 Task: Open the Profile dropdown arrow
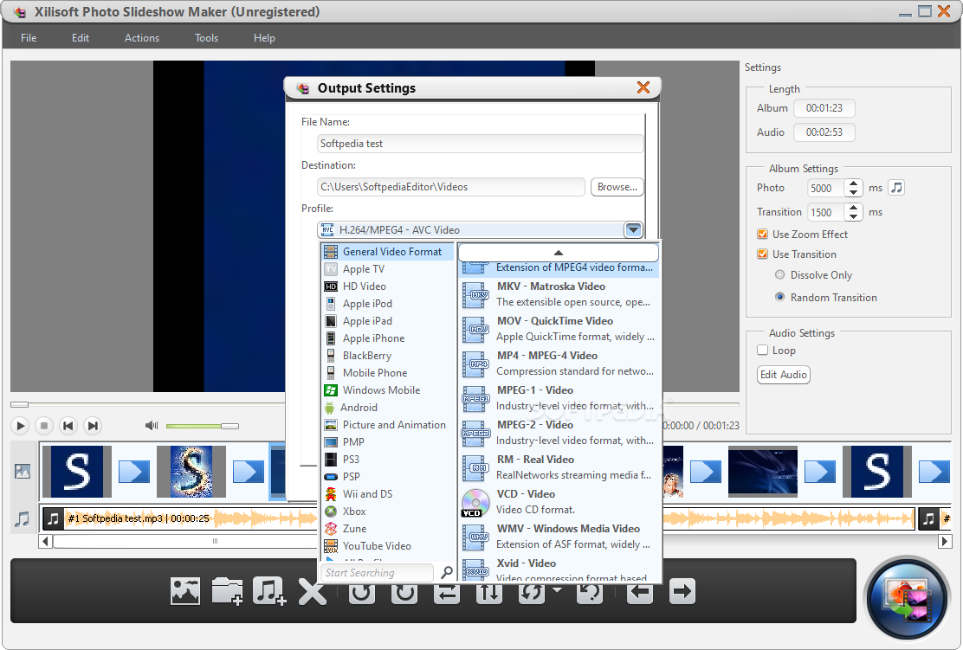(x=633, y=230)
